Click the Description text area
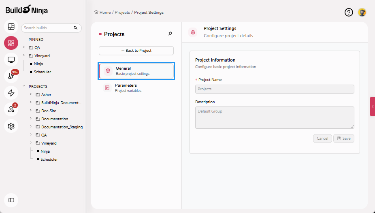The width and height of the screenshot is (375, 213). click(275, 117)
